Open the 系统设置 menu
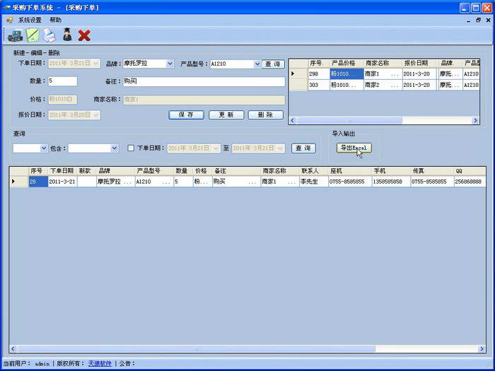This screenshot has height=371, width=495. [30, 20]
